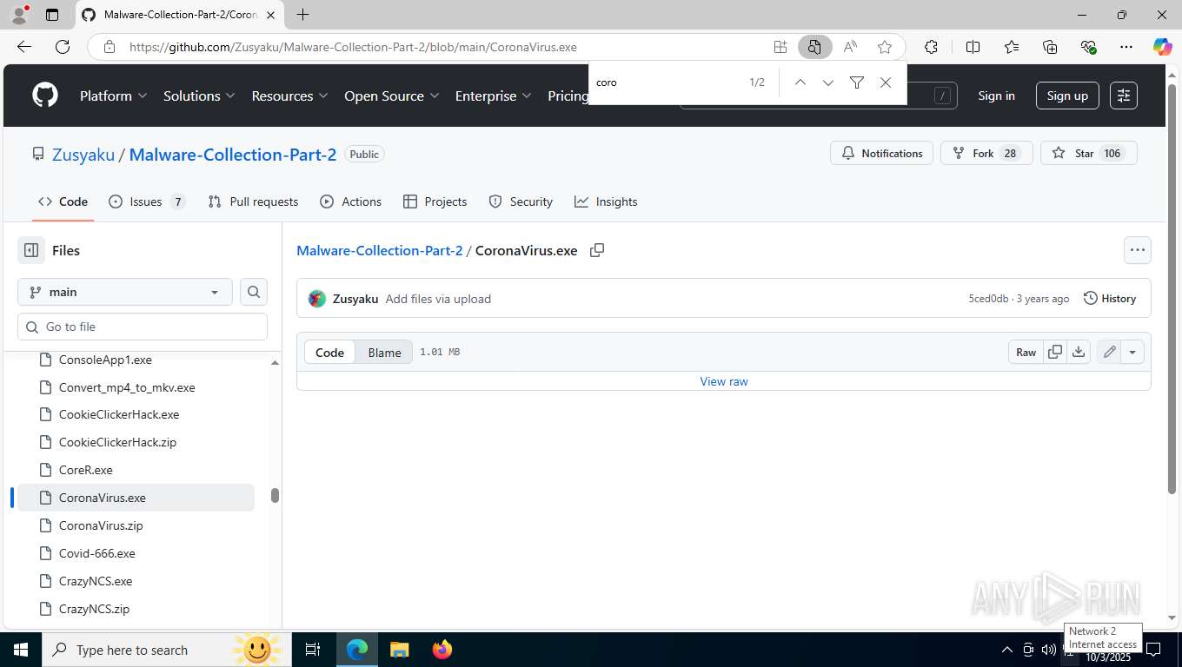Open the file History link
The width and height of the screenshot is (1182, 667).
click(x=1110, y=298)
